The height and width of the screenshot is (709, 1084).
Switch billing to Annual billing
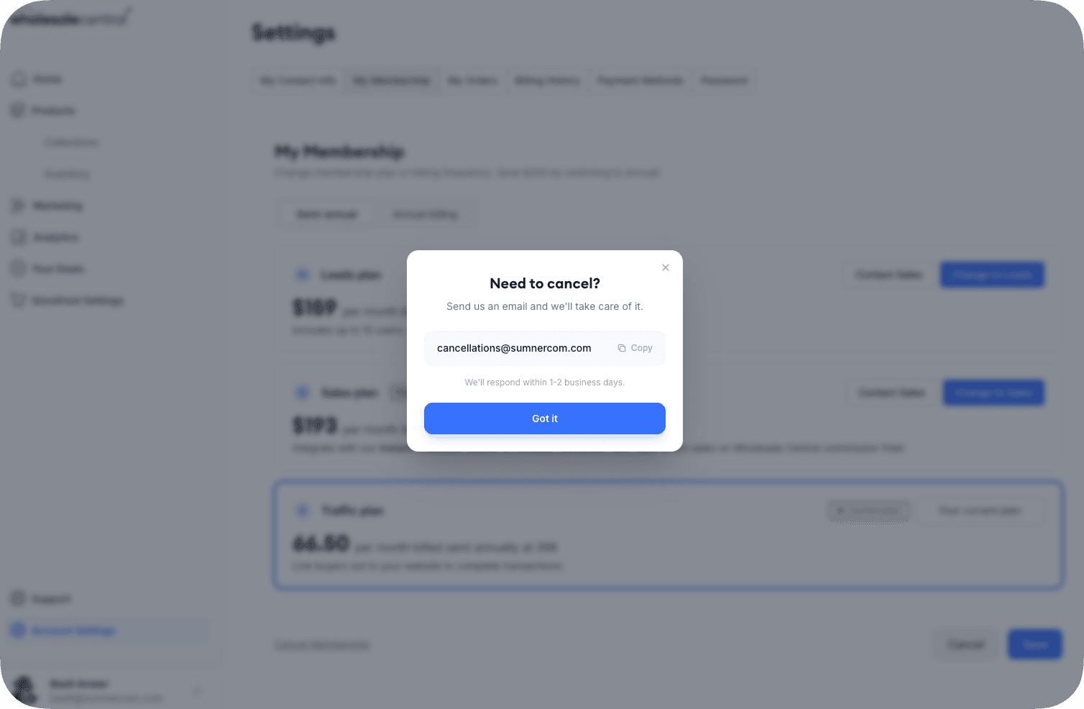426,214
